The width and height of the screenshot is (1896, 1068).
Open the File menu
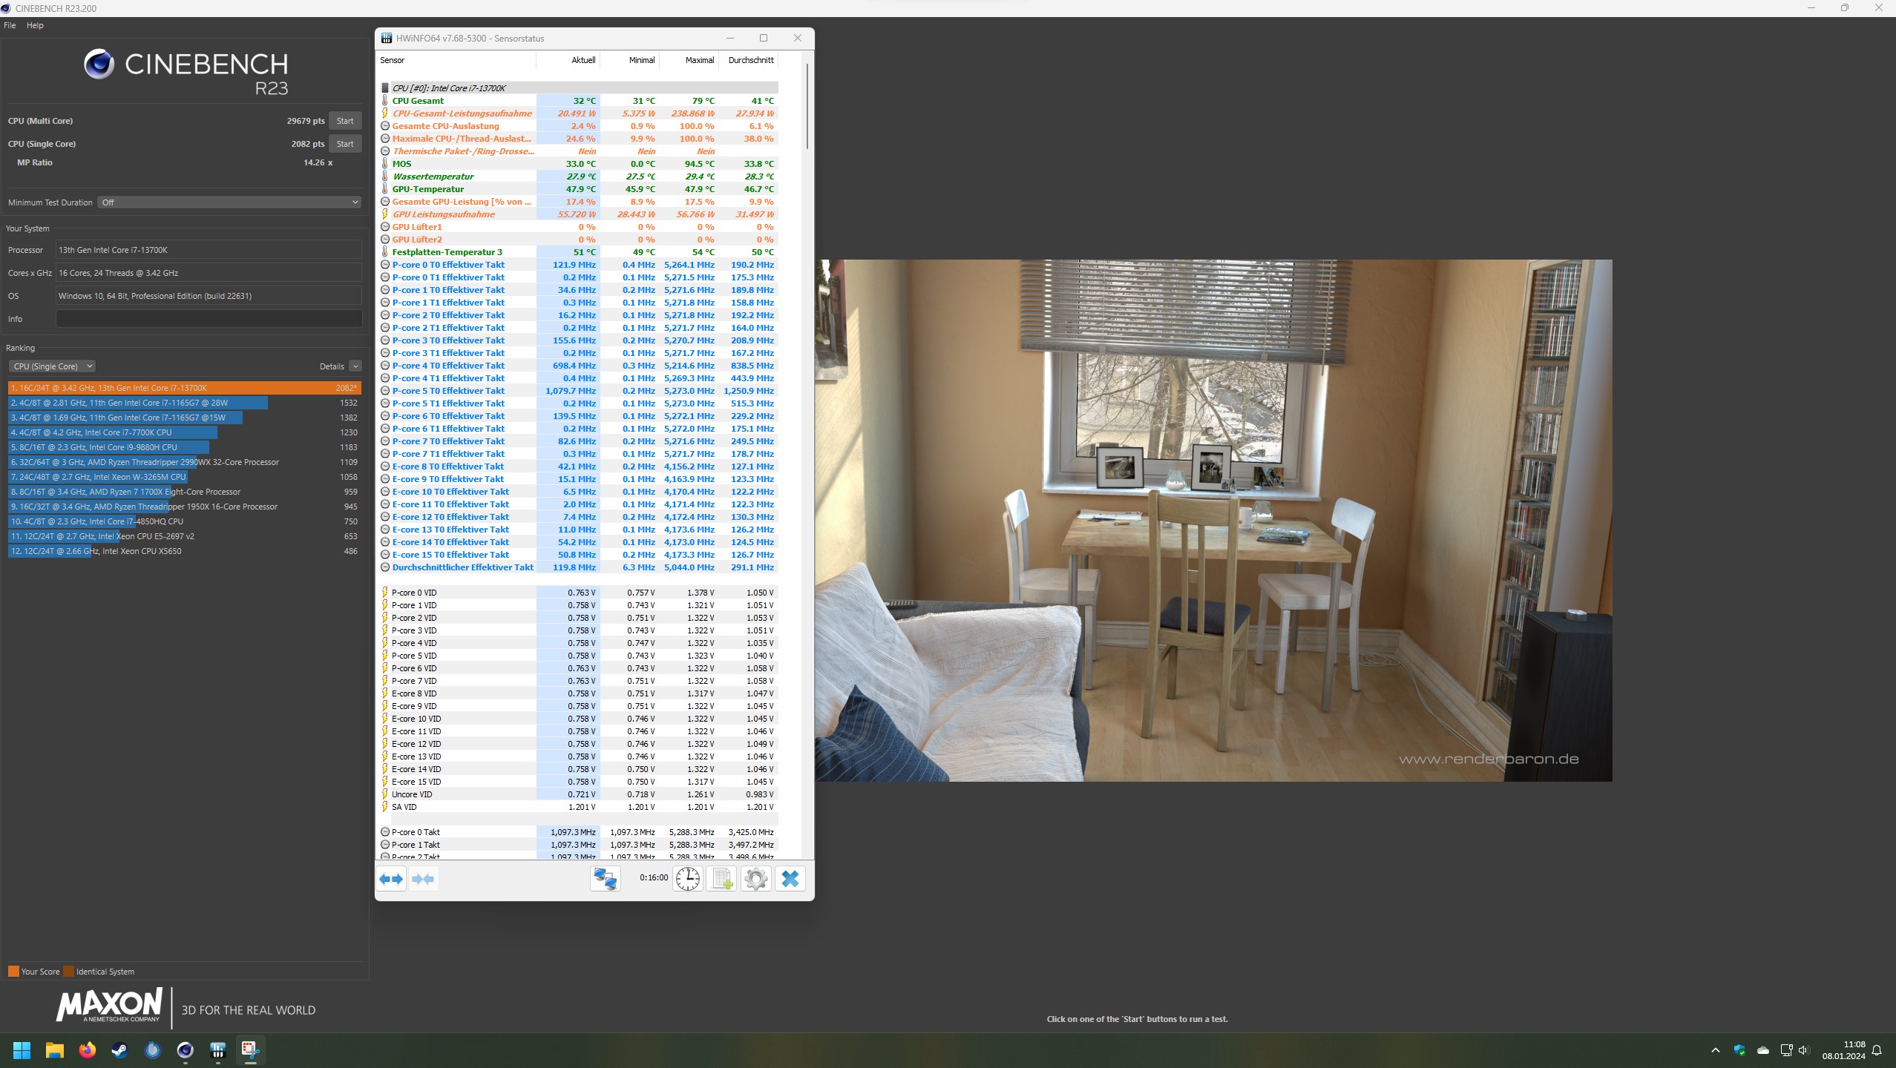click(10, 25)
